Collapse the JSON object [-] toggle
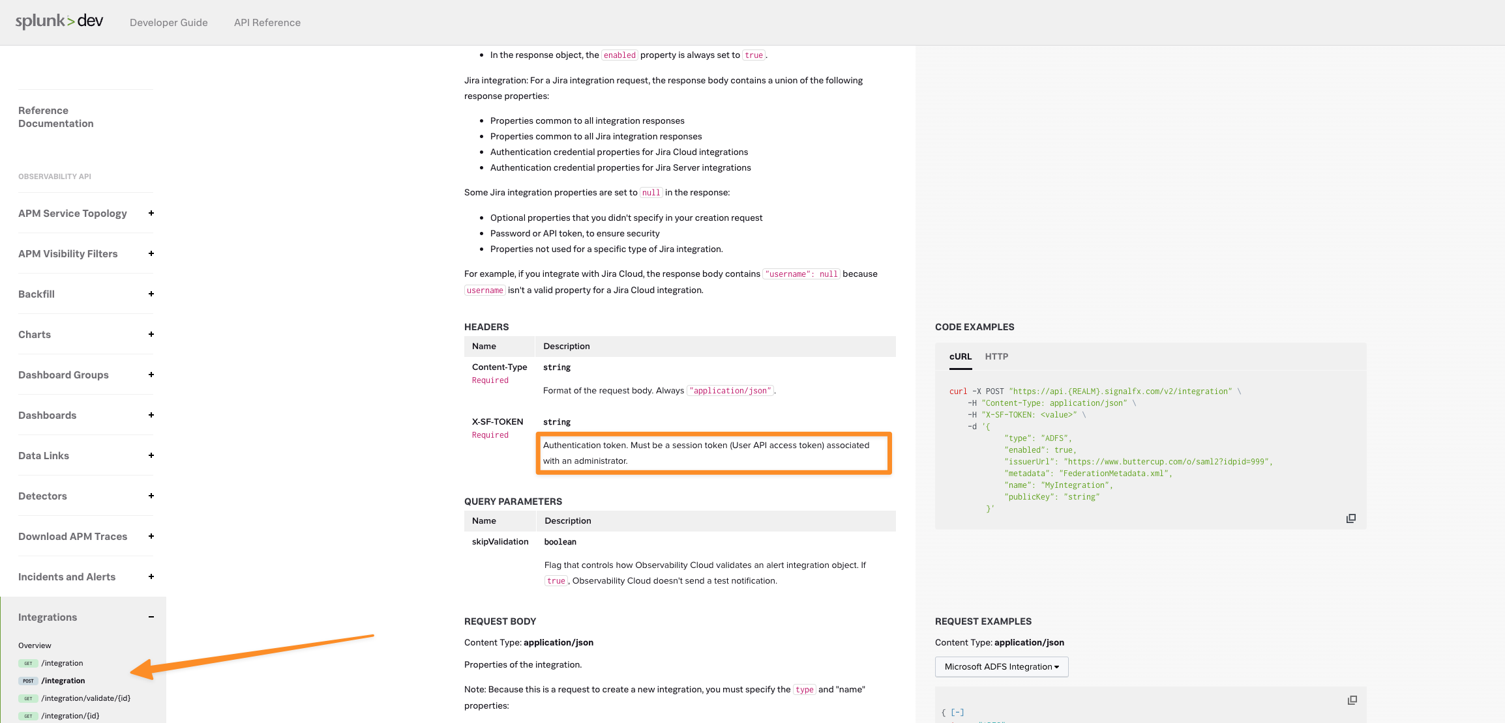The image size is (1505, 723). coord(957,713)
